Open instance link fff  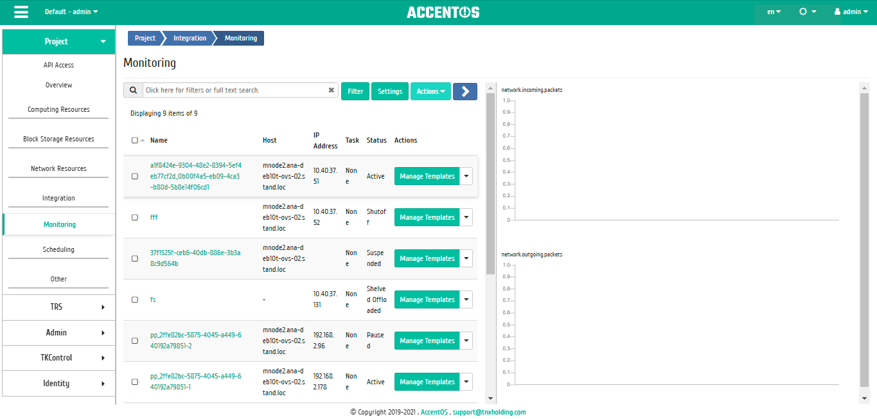tap(154, 217)
